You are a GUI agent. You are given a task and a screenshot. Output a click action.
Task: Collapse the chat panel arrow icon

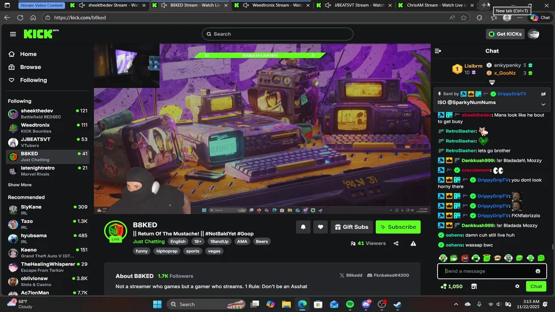tap(438, 51)
